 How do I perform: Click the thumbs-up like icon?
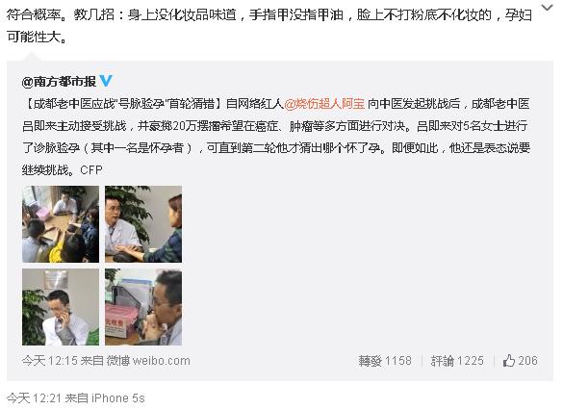point(508,360)
